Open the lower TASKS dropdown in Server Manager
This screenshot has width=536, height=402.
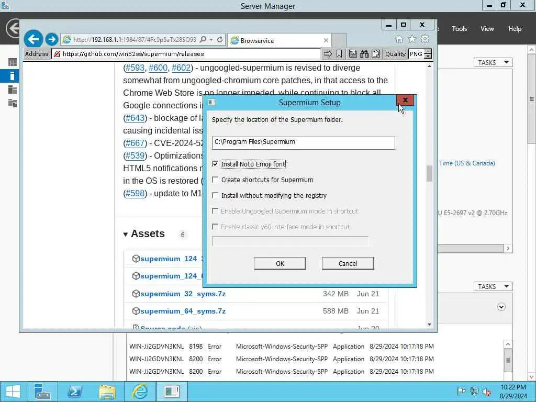[x=493, y=286]
